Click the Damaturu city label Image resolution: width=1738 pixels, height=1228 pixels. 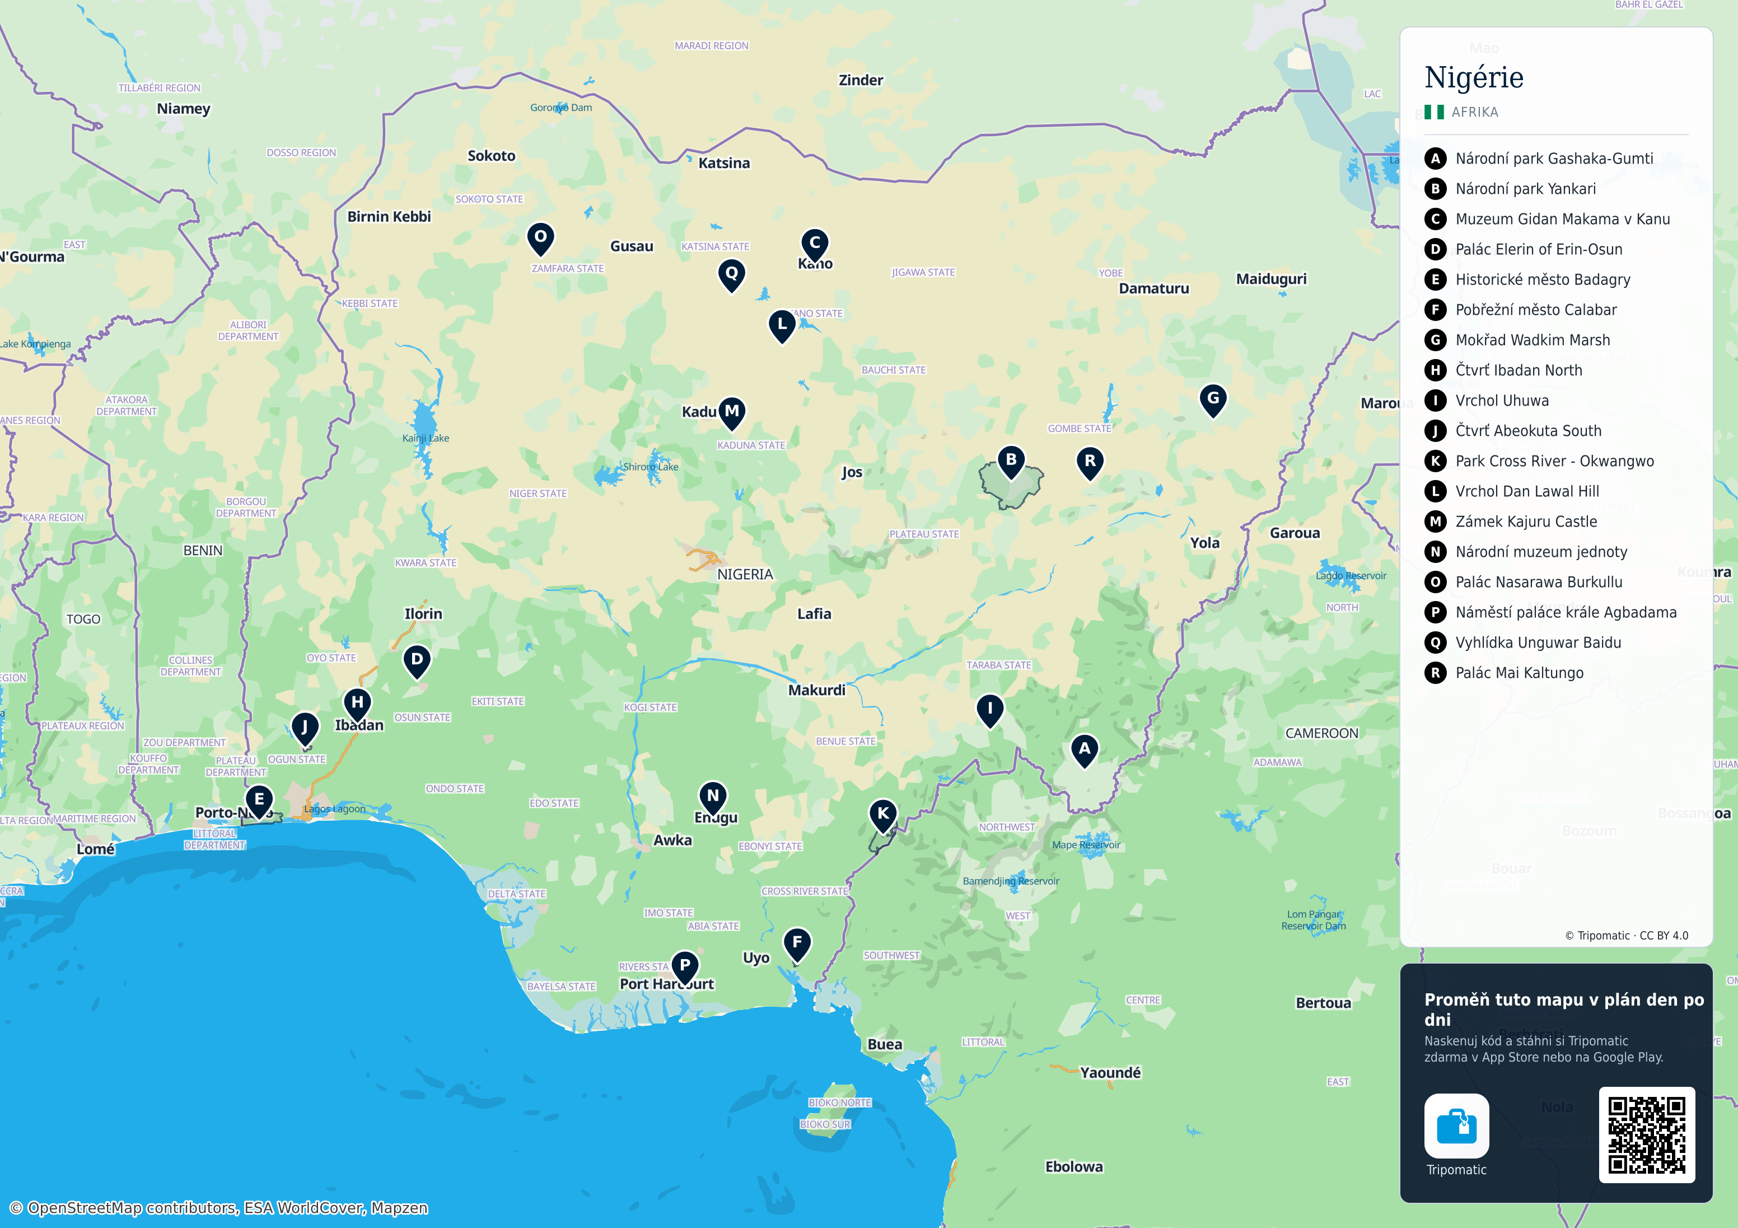tap(1153, 289)
